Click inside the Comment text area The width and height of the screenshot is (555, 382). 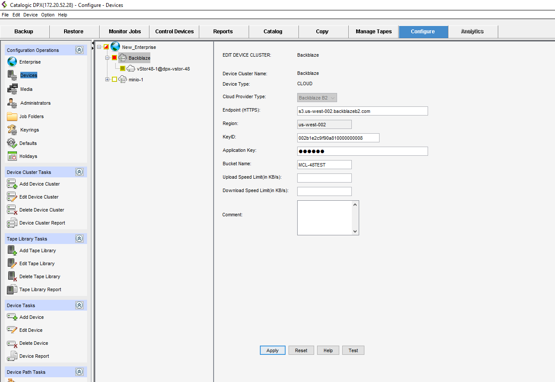coord(325,218)
